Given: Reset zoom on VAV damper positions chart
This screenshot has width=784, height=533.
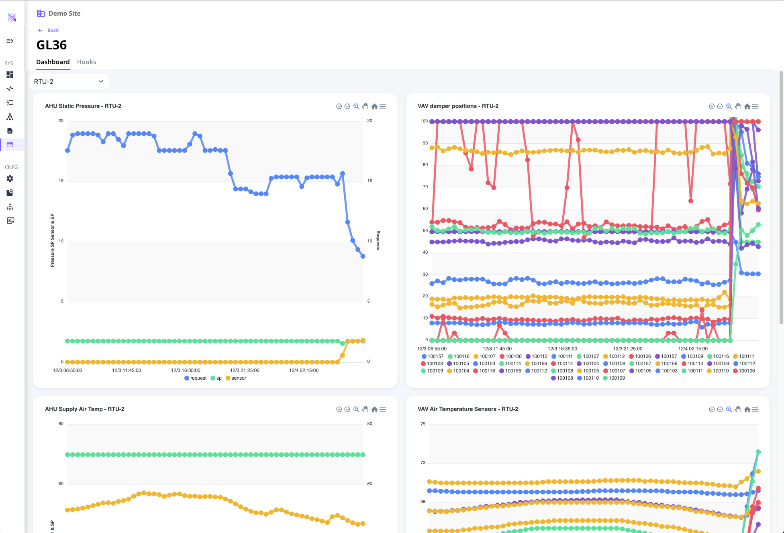Looking at the screenshot, I should click(x=747, y=106).
